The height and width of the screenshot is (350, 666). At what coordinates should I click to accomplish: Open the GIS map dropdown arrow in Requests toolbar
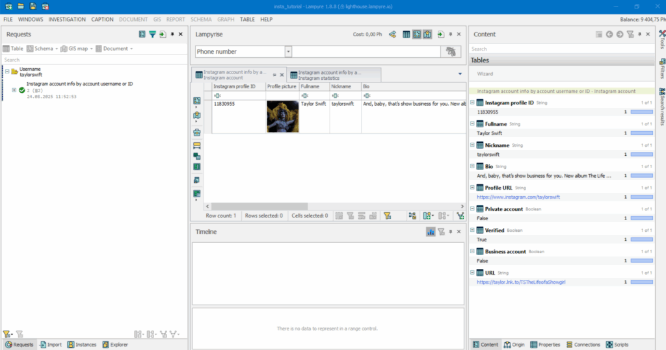click(91, 49)
